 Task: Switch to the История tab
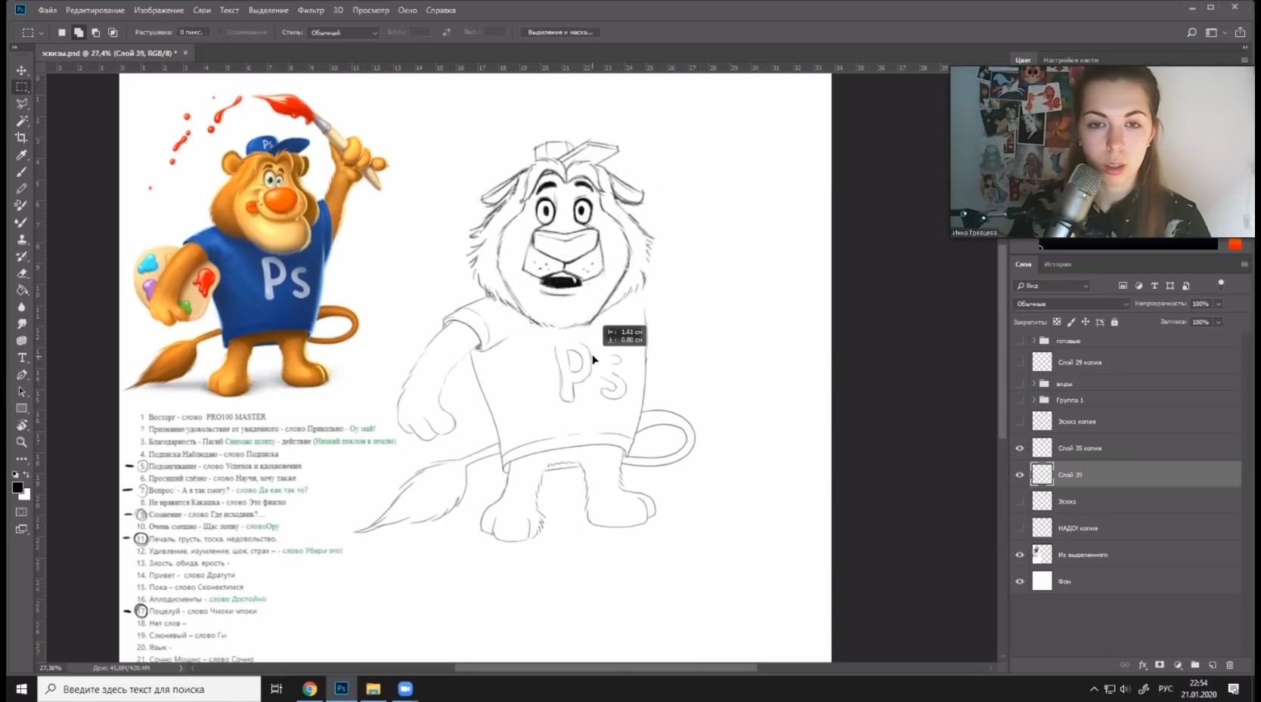[x=1058, y=264]
